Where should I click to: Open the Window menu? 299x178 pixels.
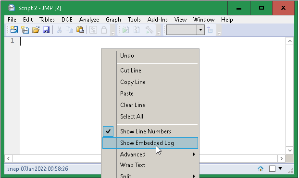[204, 20]
